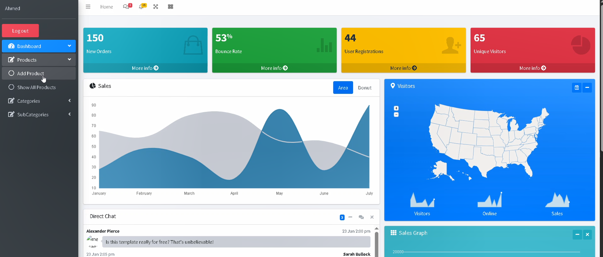Open the chat messages icon with badge

127,6
